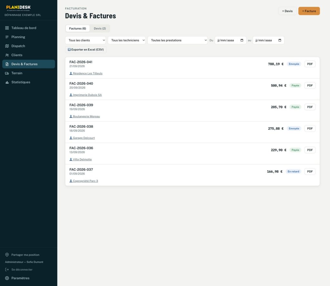This screenshot has height=286, width=330.
Task: Click person icon next to Boulangerie Moreau
Action: pos(71,116)
